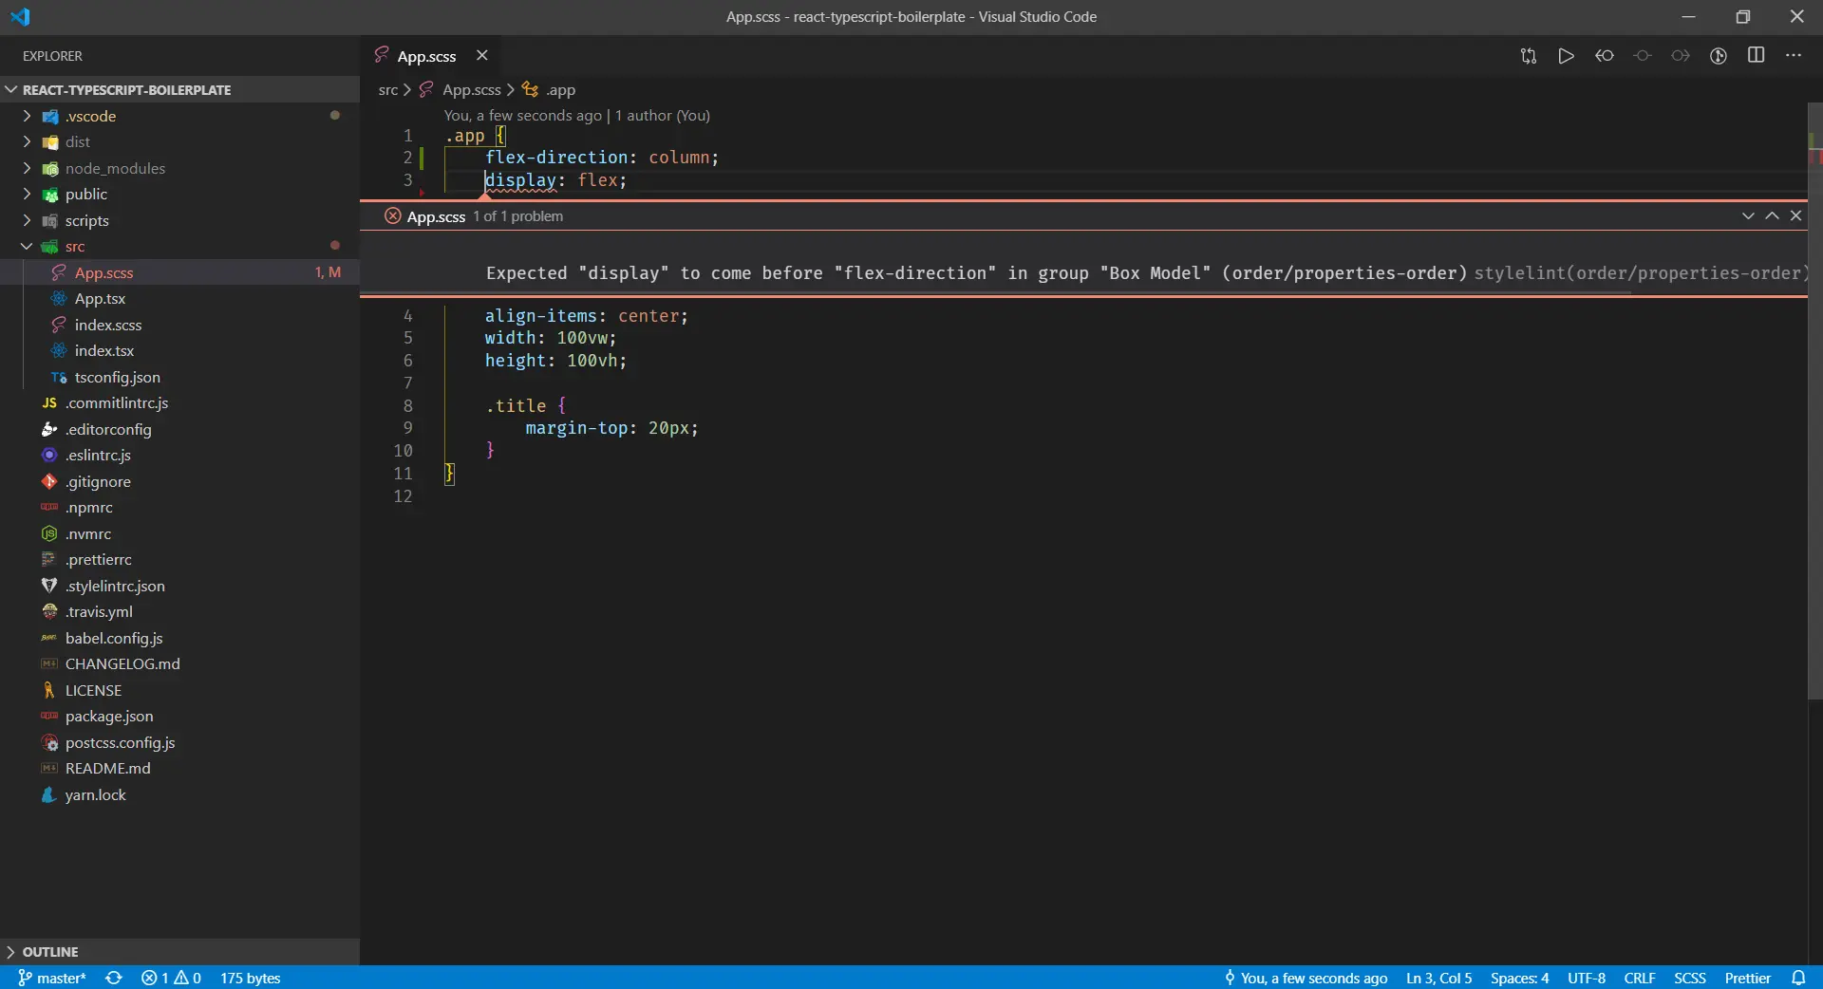Click Ln 3, Col 5 to go to line

pos(1438,978)
